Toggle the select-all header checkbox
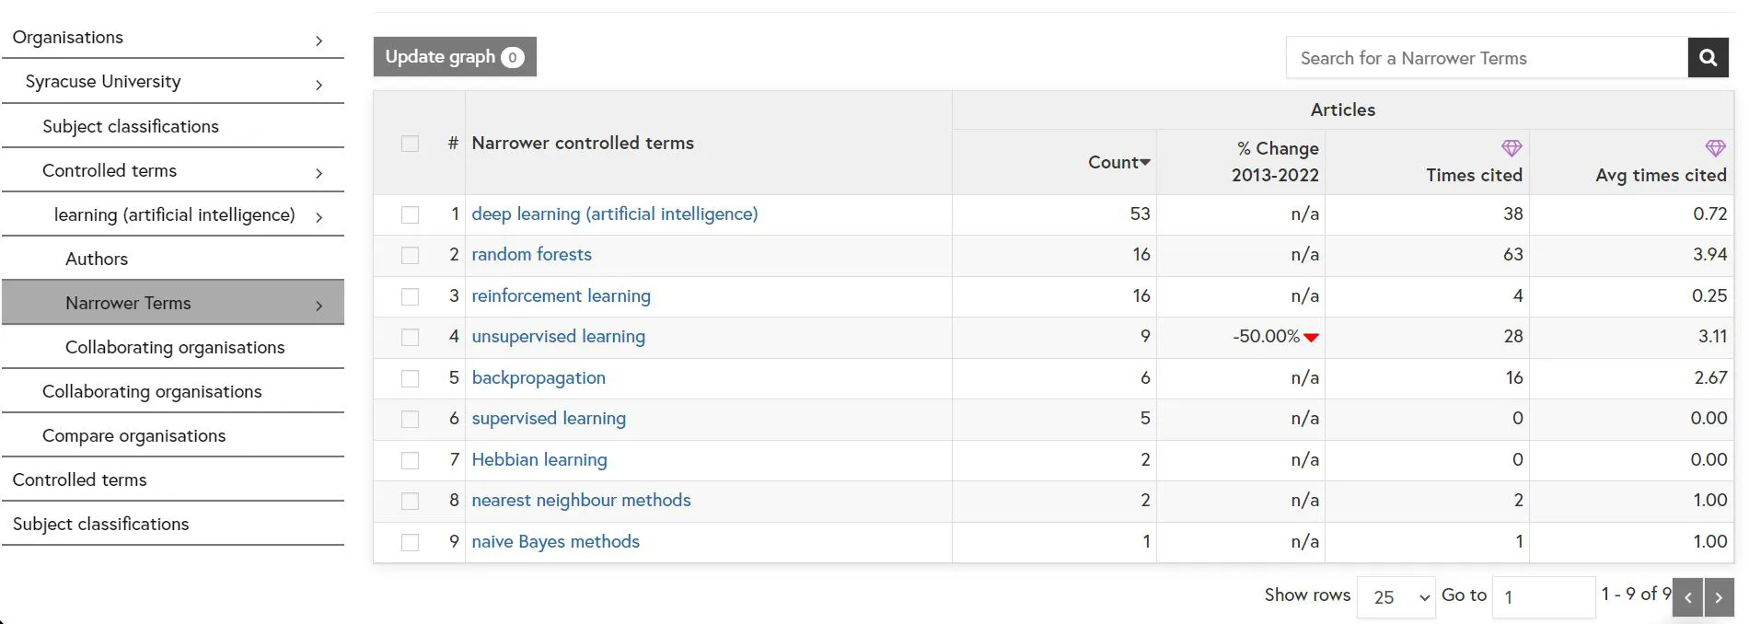Viewport: 1749px width, 624px height. 411,144
